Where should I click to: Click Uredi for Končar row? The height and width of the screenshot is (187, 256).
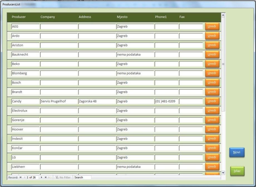pos(212,148)
